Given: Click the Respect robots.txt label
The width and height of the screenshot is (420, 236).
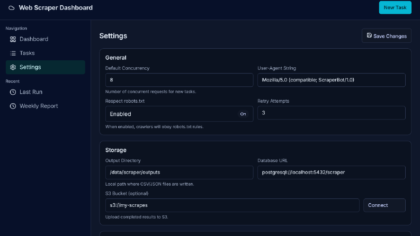Looking at the screenshot, I should click(x=125, y=101).
